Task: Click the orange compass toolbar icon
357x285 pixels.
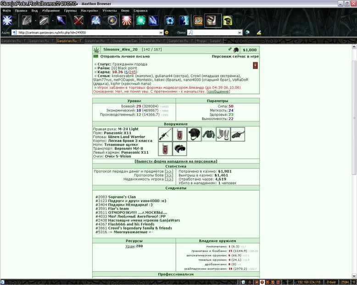Action: 198,21
